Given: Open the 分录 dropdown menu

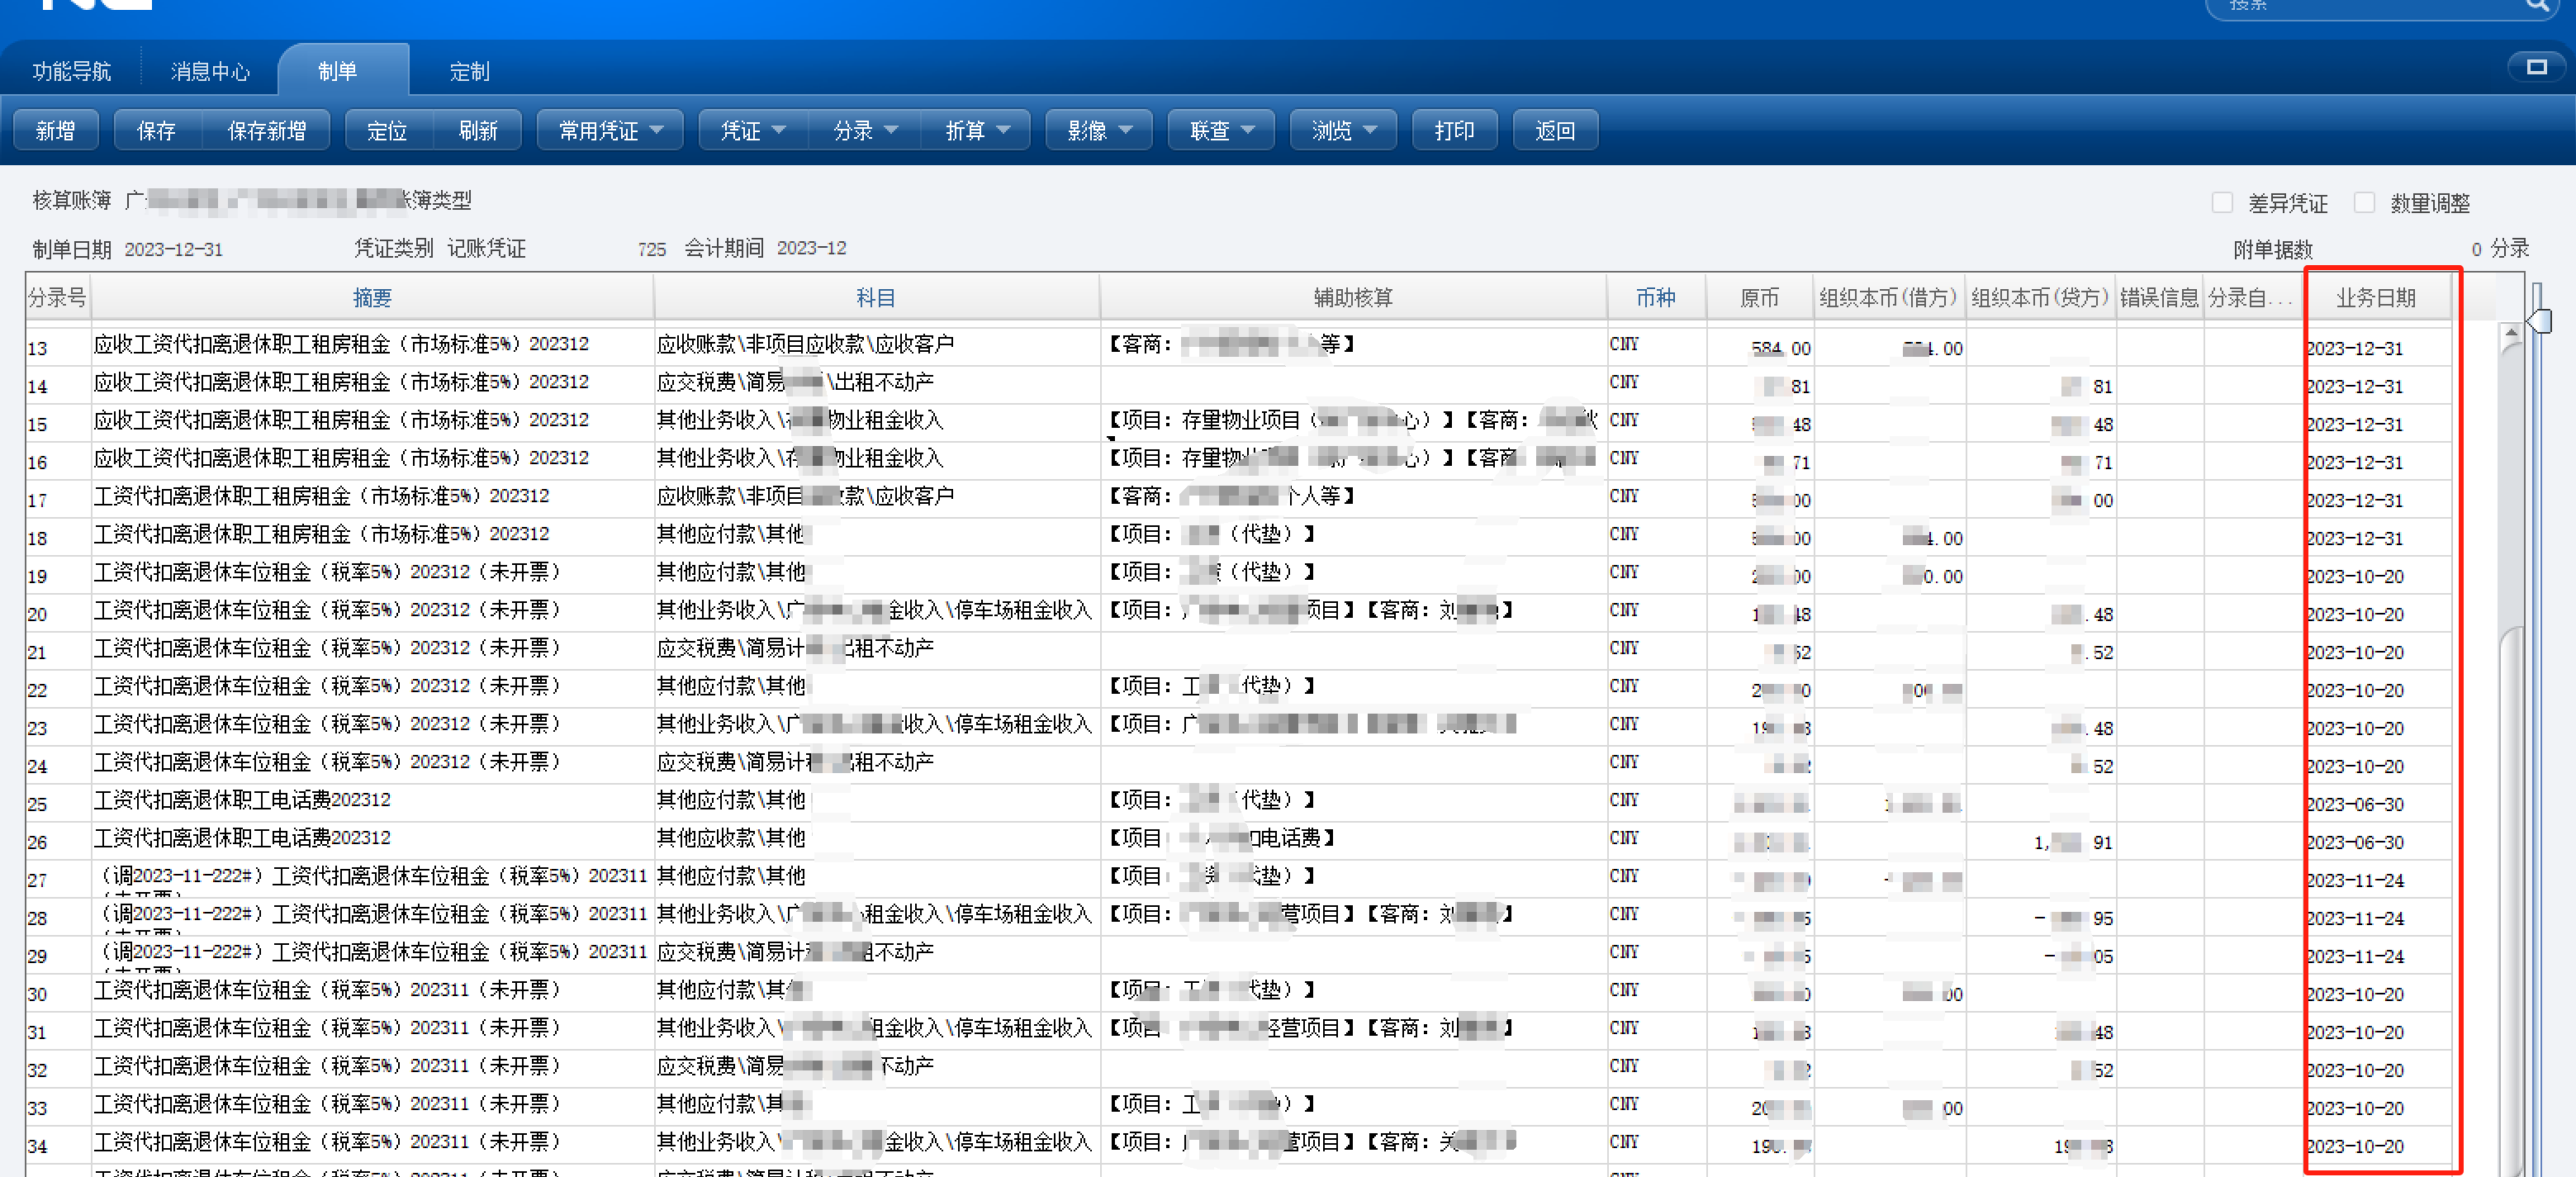Looking at the screenshot, I should (x=865, y=130).
